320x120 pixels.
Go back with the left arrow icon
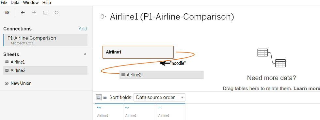point(23,13)
